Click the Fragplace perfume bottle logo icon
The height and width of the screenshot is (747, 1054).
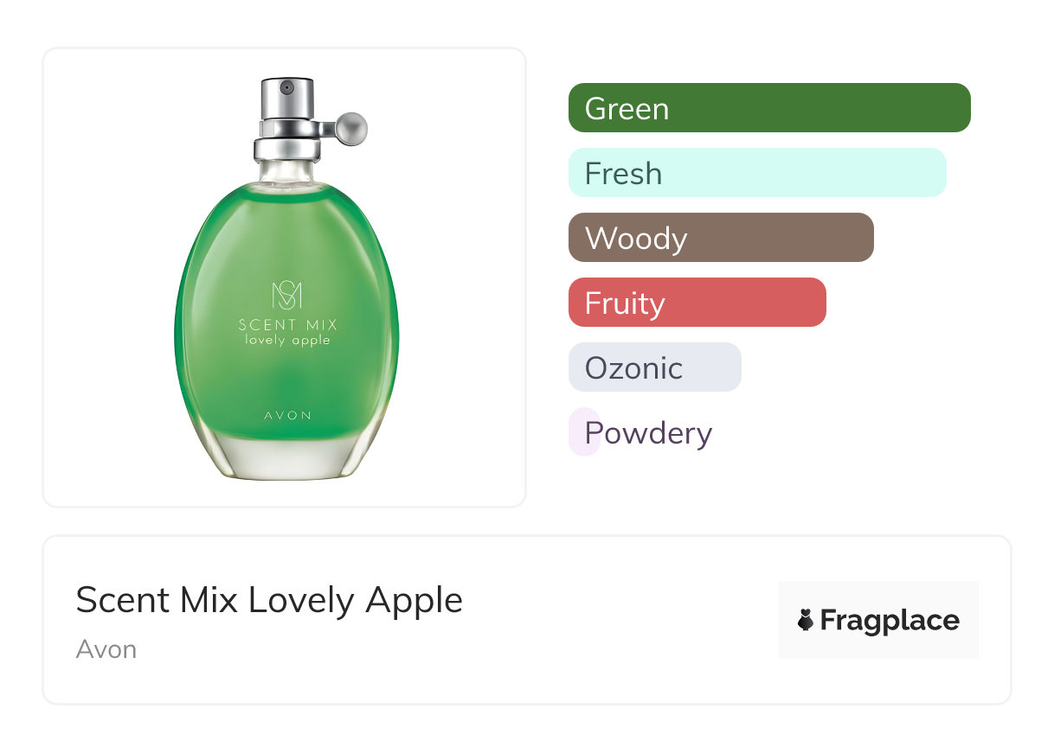806,620
